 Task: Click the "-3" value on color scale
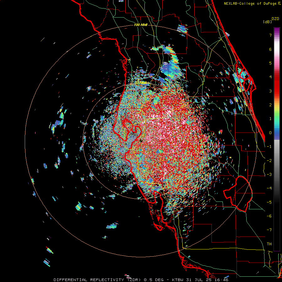tap(269, 175)
